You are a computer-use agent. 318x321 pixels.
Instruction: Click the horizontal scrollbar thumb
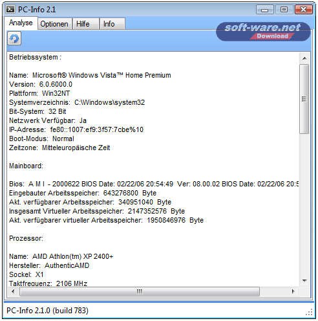tap(140, 292)
